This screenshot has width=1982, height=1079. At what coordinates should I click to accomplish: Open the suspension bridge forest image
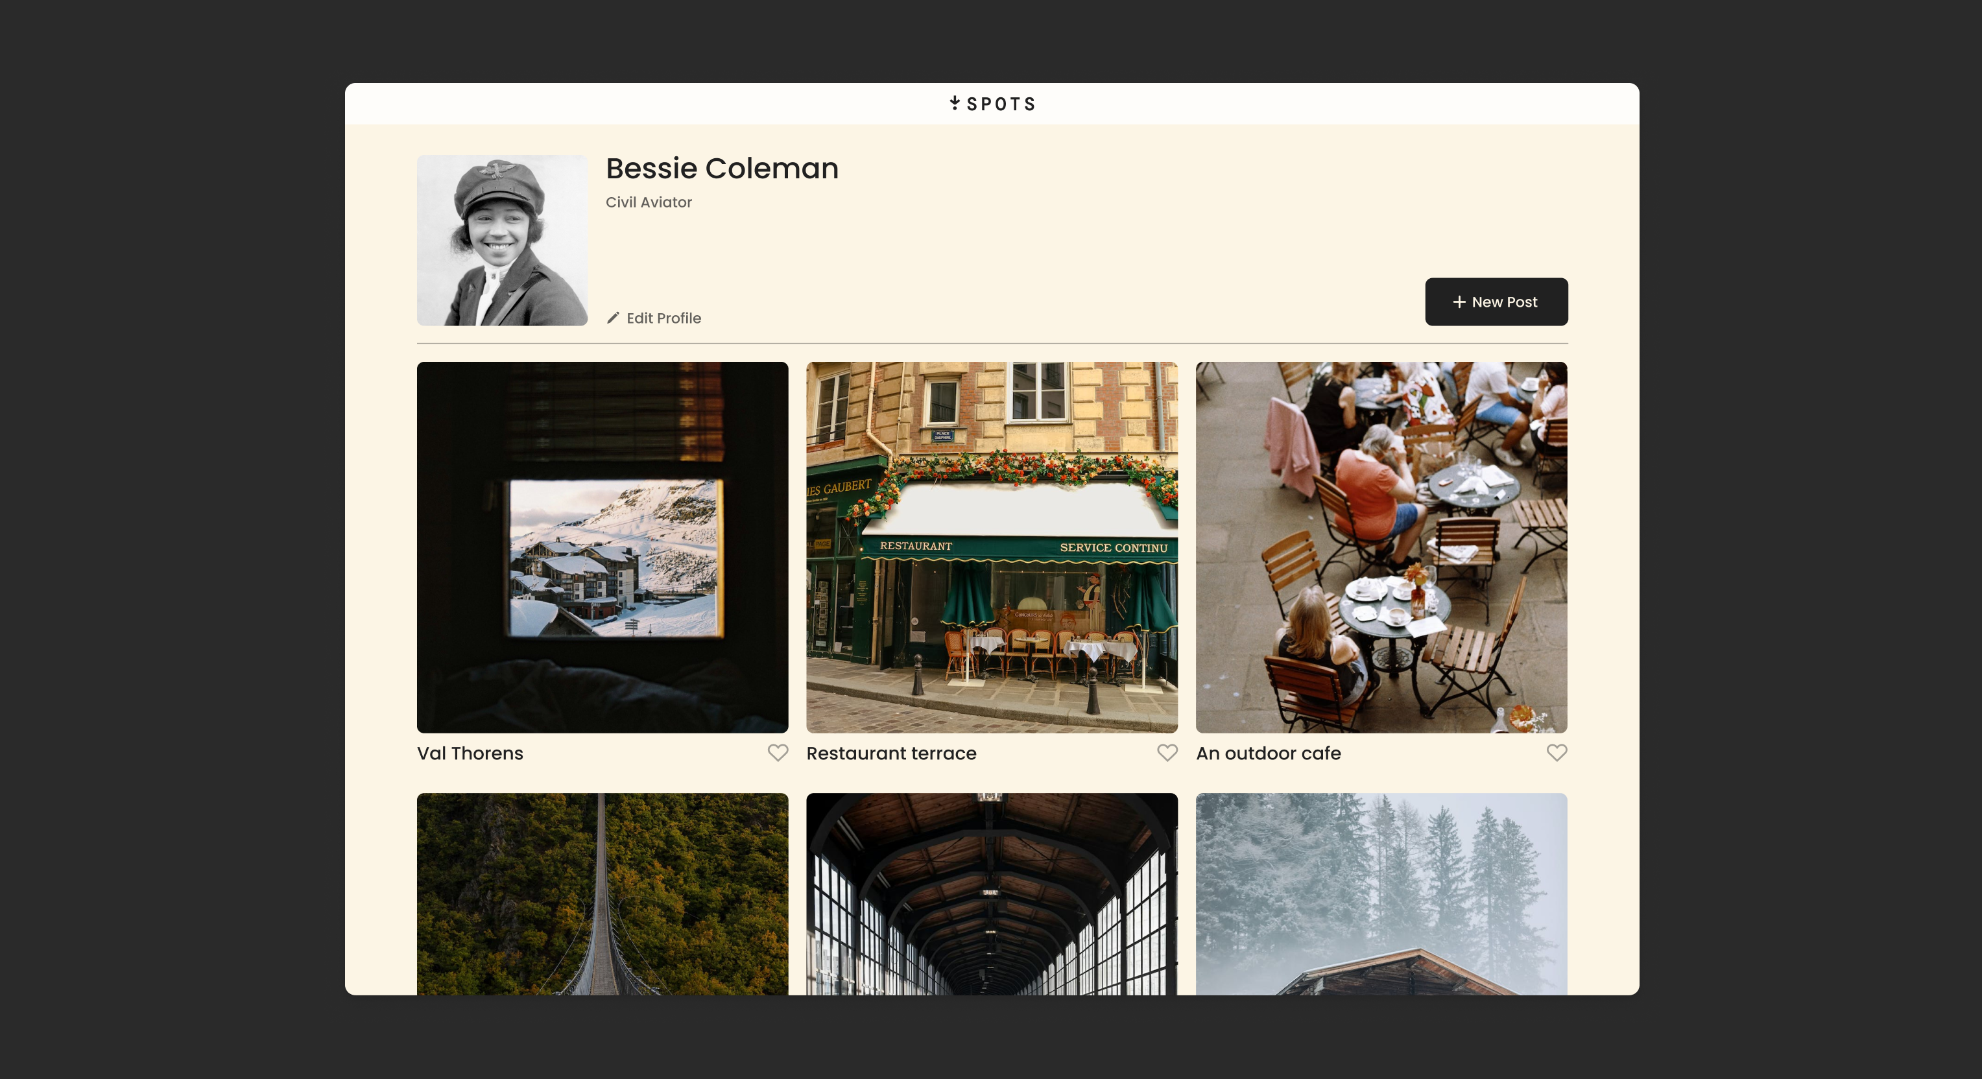603,894
